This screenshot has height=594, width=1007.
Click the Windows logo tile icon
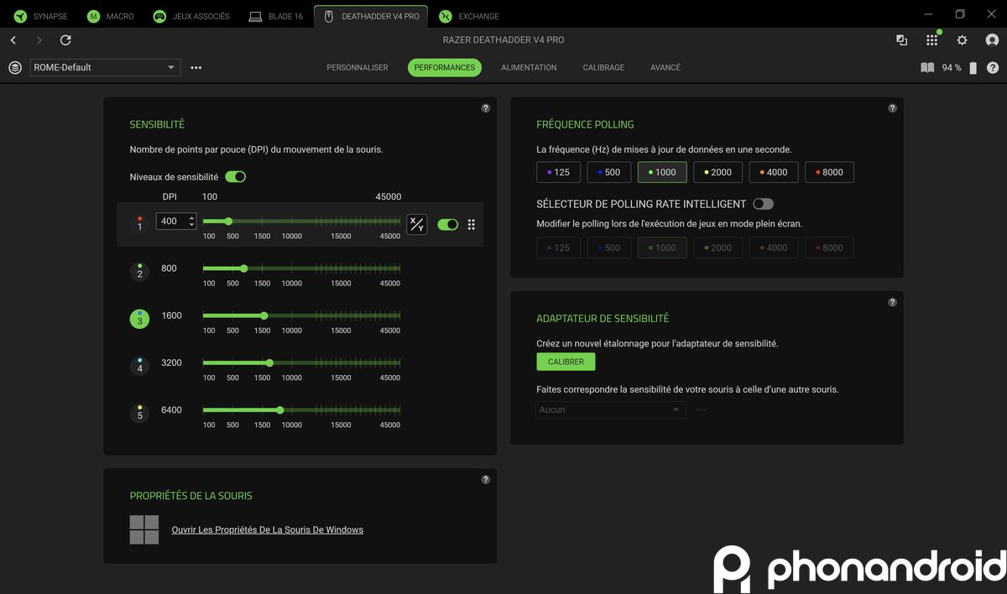144,529
